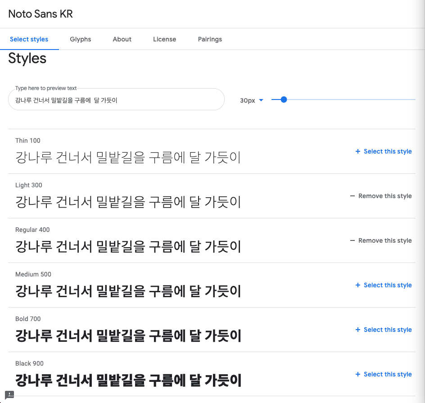
Task: Go to the Pairings tab
Action: pos(210,39)
